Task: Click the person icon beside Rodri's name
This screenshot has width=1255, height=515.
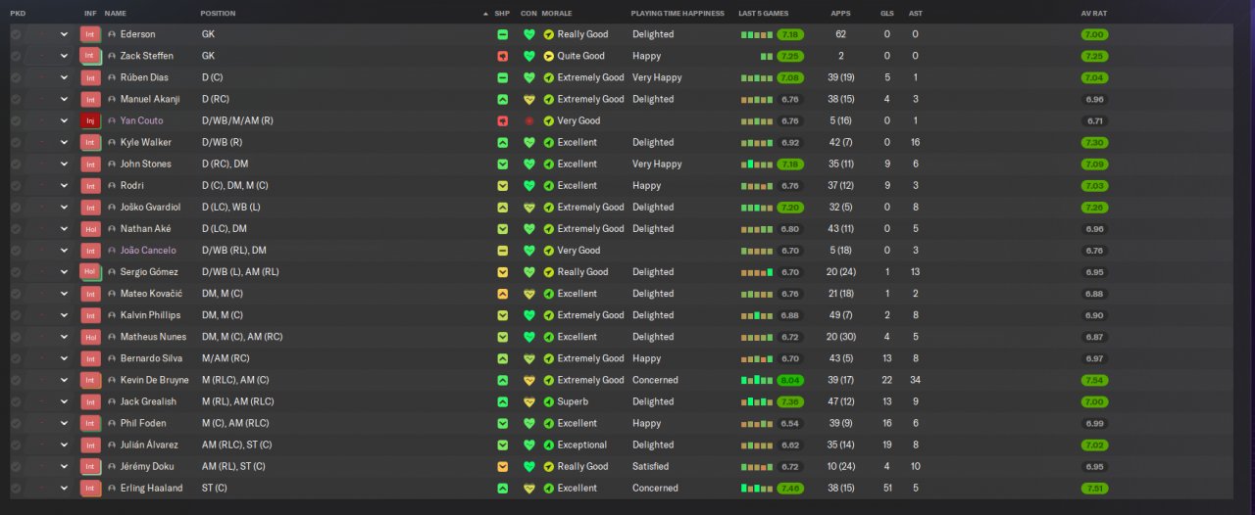Action: point(112,186)
